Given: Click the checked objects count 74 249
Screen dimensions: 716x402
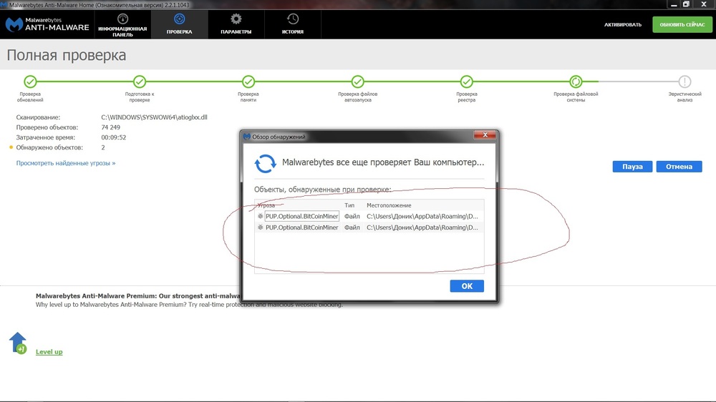Looking at the screenshot, I should click(x=110, y=127).
